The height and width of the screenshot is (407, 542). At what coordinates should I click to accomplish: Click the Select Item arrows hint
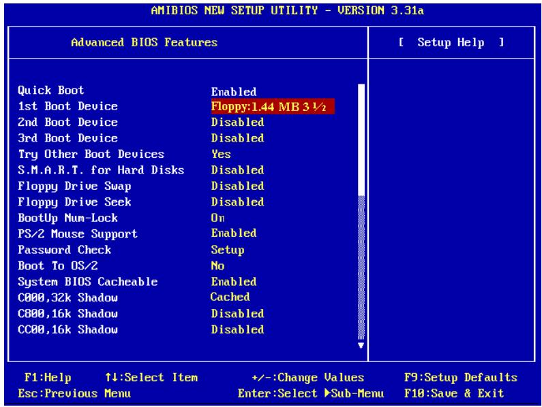151,377
